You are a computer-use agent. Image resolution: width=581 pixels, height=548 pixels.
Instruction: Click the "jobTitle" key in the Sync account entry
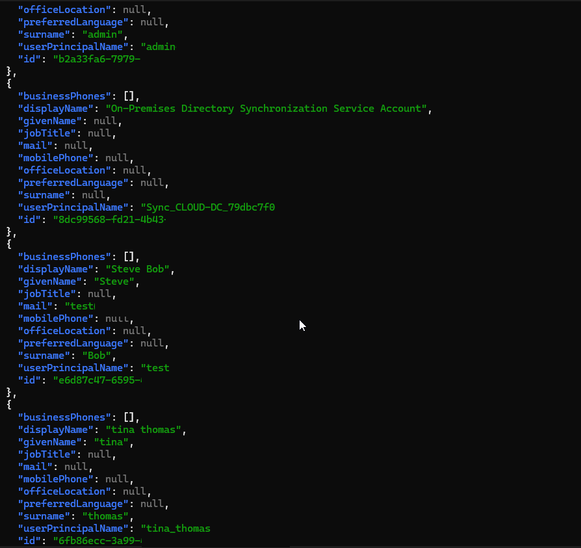[x=47, y=133]
